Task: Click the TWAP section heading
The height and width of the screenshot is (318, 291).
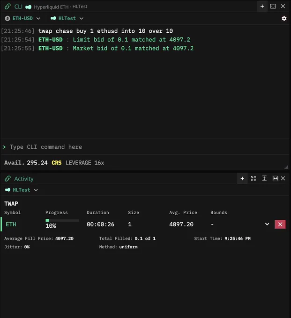Action: coord(11,203)
